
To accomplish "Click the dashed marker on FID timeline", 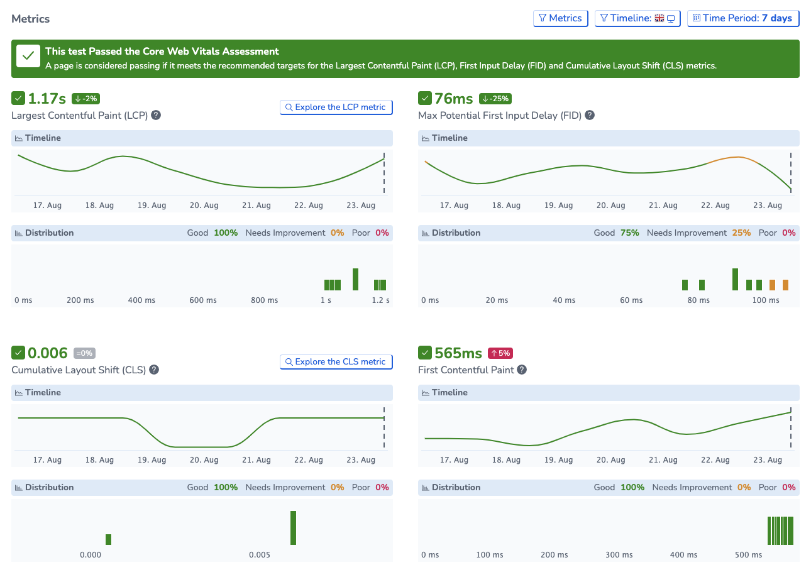I will pos(791,173).
